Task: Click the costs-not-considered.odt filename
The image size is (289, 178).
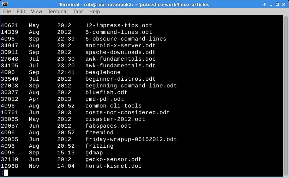Action: pyautogui.click(x=127, y=112)
